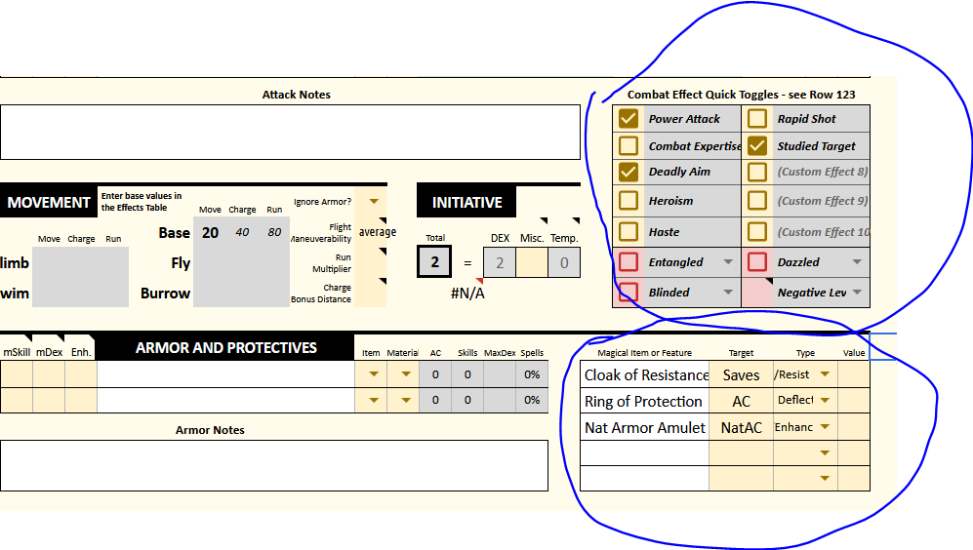Select the Nat Armor Amulet Value cell
973x550 pixels.
854,427
